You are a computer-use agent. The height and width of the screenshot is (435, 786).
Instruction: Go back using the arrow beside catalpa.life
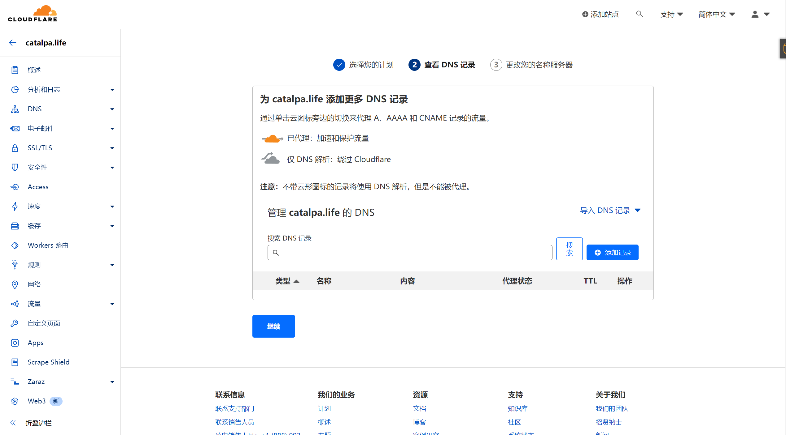coord(13,43)
